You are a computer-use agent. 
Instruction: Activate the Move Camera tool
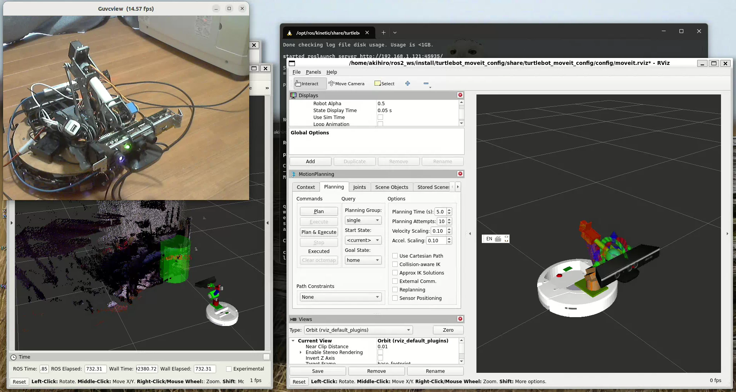coord(346,84)
